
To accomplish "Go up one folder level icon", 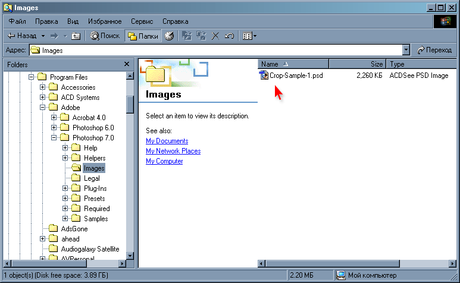I will click(76, 36).
